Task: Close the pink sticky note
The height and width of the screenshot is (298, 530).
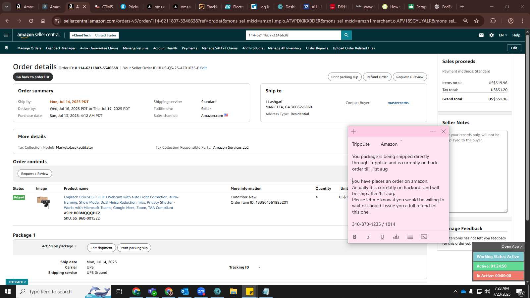Action: coord(444,131)
